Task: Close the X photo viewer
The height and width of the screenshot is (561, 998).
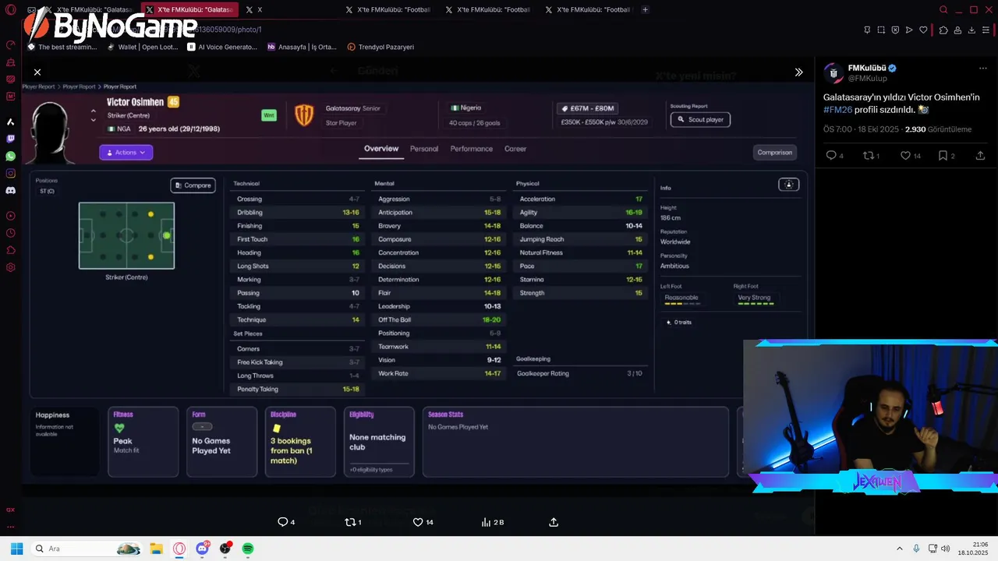Action: tap(37, 72)
